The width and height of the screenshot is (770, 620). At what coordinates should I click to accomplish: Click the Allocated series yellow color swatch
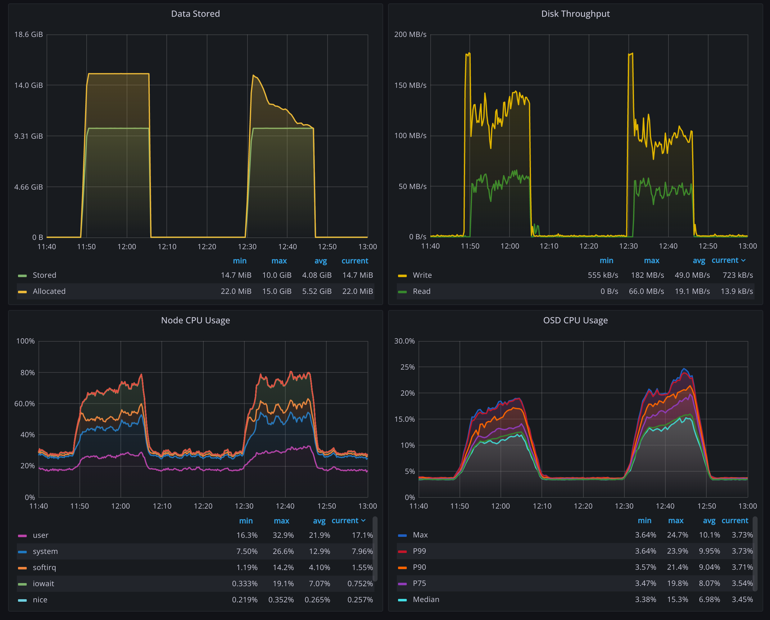pyautogui.click(x=22, y=292)
